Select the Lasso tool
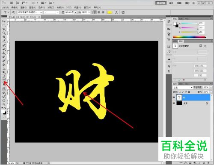This screenshot has height=165, width=214. pos(4,29)
